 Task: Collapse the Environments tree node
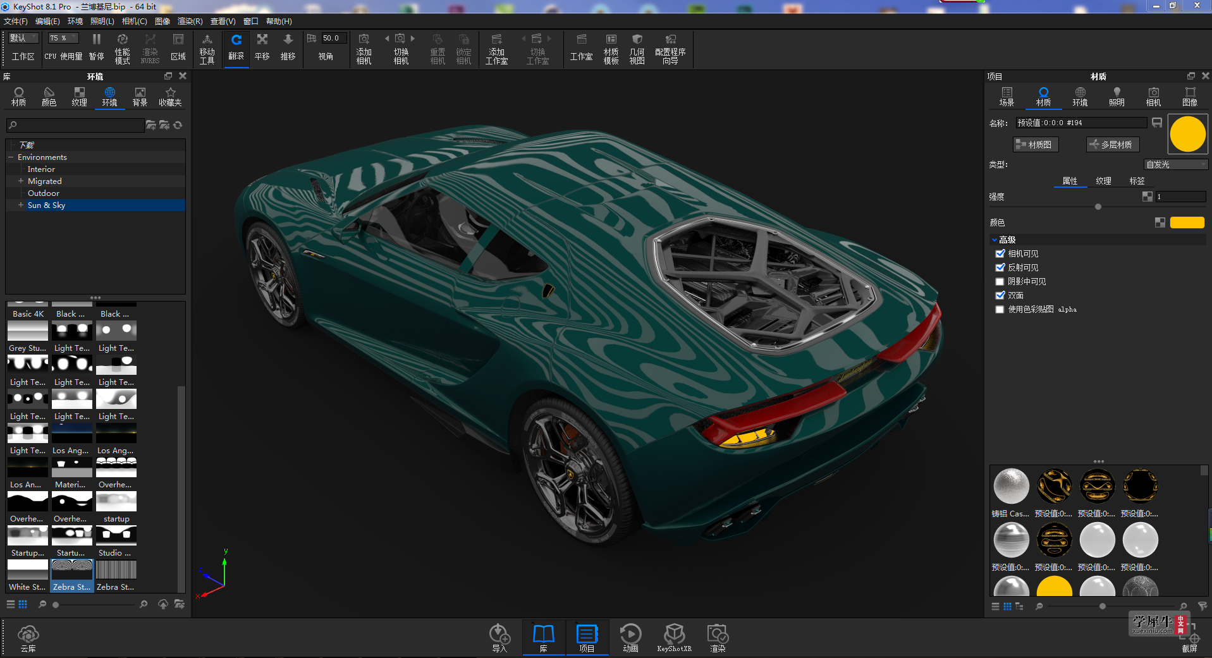pyautogui.click(x=11, y=157)
